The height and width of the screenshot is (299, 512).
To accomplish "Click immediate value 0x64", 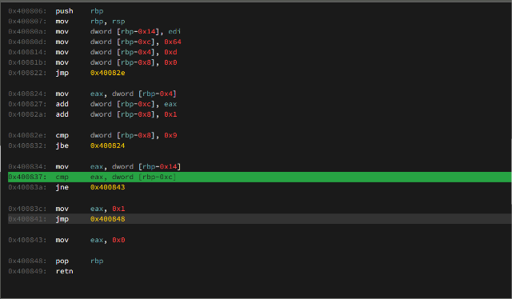I will 173,42.
